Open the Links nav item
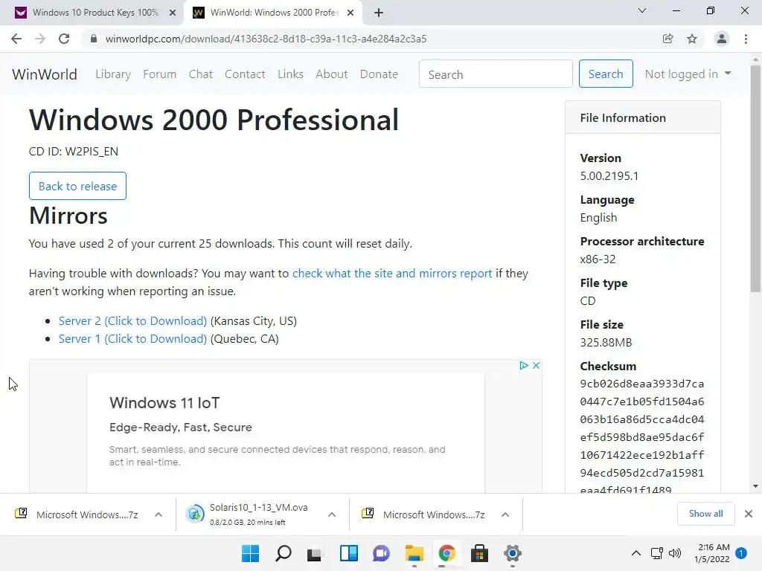The height and width of the screenshot is (571, 762). 291,74
